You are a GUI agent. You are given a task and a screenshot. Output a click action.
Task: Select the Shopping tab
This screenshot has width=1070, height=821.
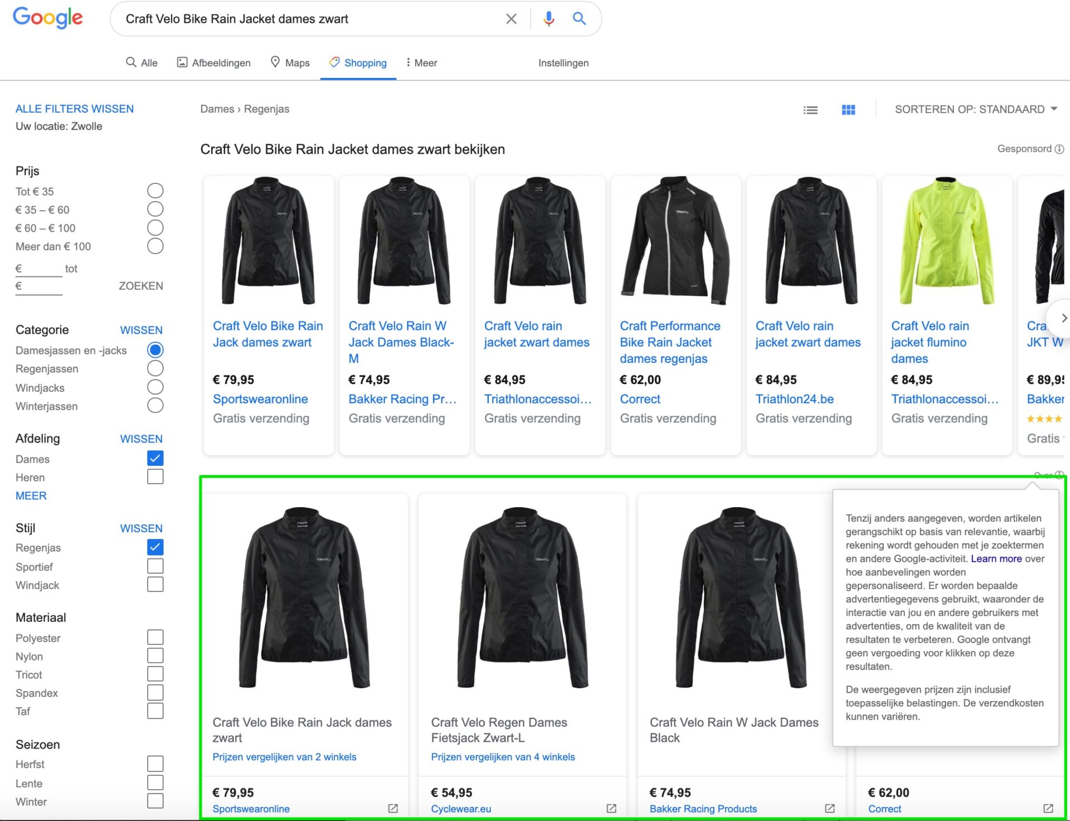pos(358,62)
